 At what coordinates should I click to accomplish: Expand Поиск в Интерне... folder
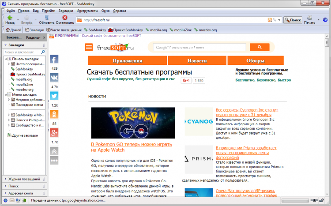coord(9,120)
